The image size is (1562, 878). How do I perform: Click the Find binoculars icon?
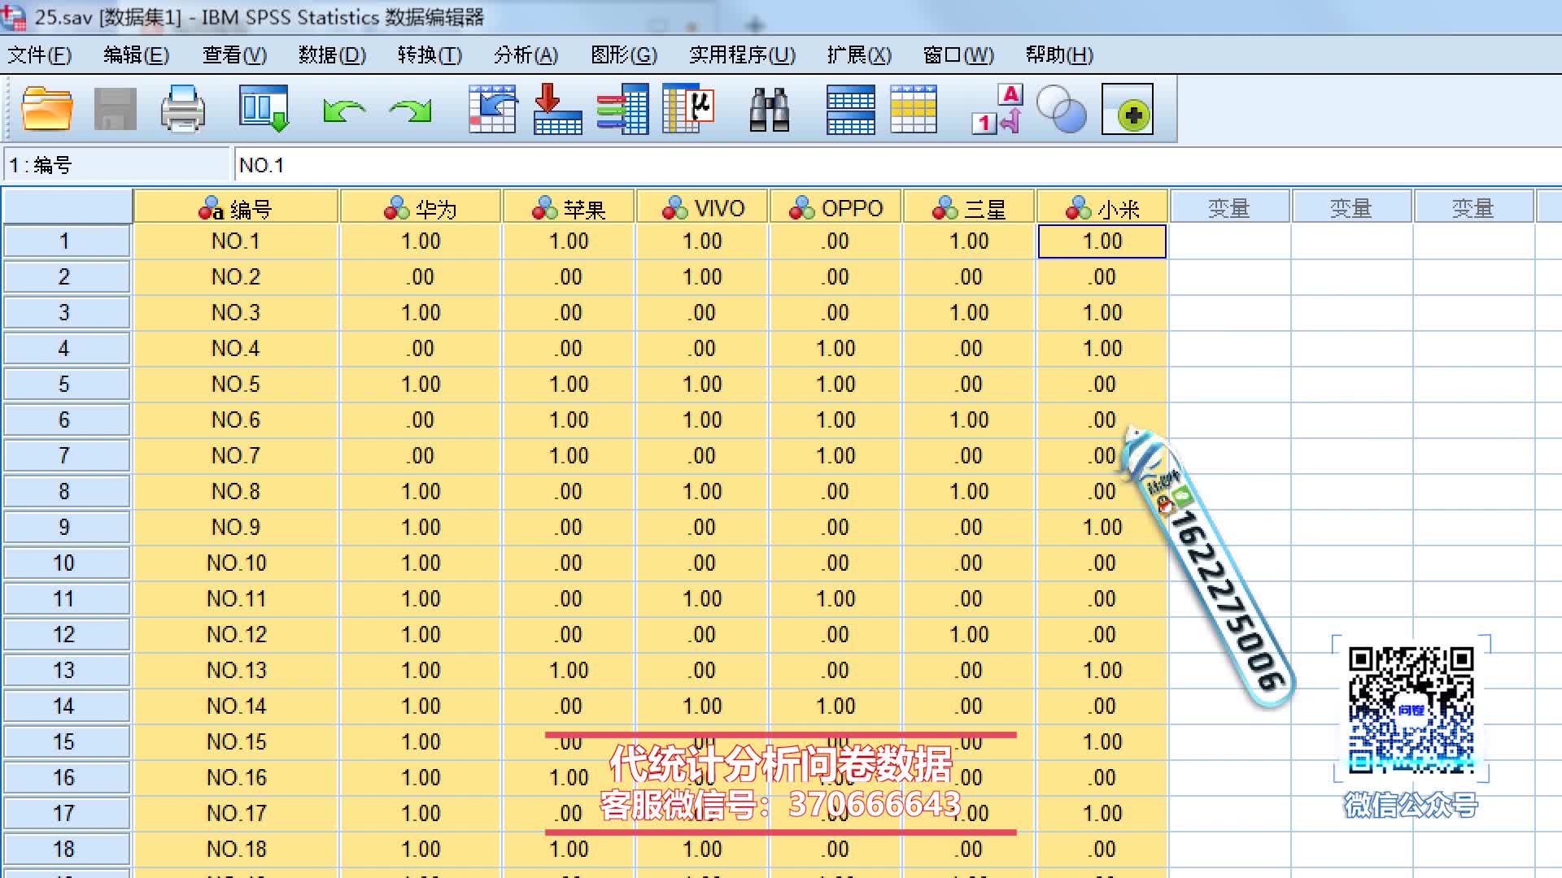pos(769,109)
